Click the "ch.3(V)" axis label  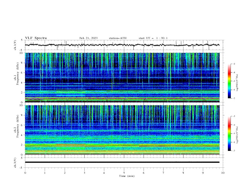pos(15,163)
